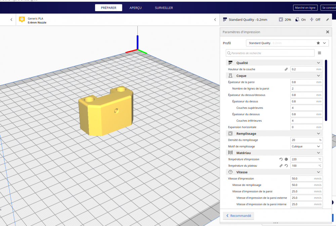Click the support icon labeled On
The height and width of the screenshot is (226, 336).
297,20
